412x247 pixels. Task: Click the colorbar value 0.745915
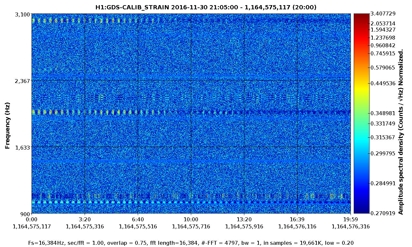(x=383, y=53)
